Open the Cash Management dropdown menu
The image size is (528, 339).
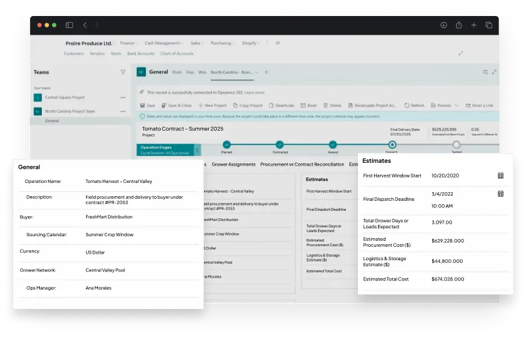[x=164, y=43]
